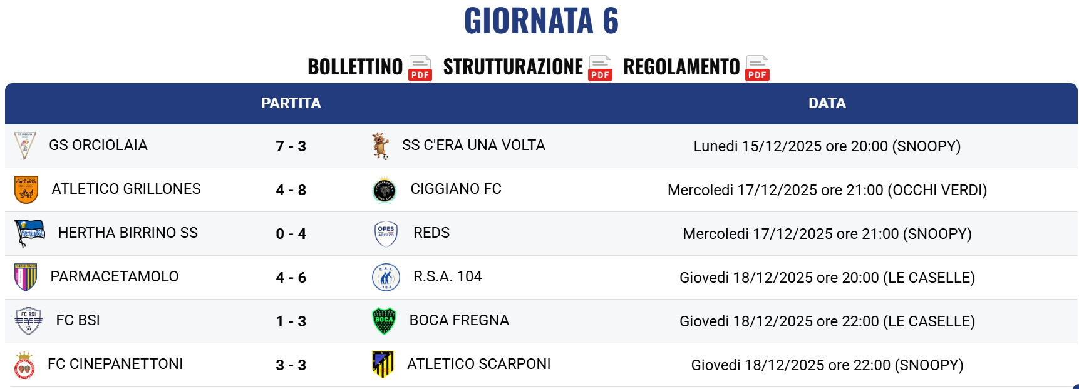Click the Atletico Scarponi yellow-black crest
The height and width of the screenshot is (389, 1079).
pos(383,365)
